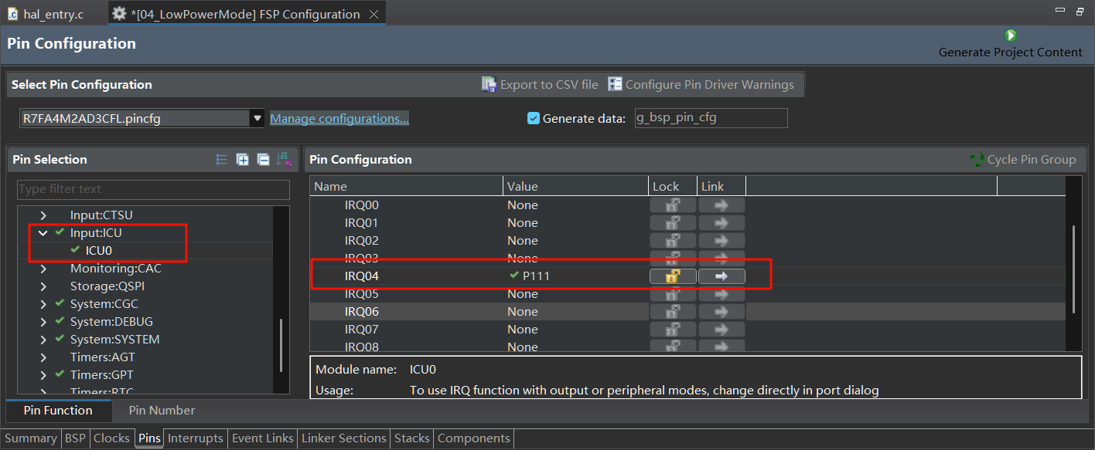Toggle the lock for IRQ04
This screenshot has width=1095, height=450.
tap(673, 276)
